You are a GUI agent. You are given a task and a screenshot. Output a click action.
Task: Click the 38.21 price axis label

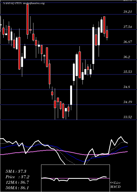coord(128,12)
